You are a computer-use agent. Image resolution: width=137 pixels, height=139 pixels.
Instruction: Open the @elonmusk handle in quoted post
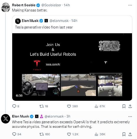[59, 21]
